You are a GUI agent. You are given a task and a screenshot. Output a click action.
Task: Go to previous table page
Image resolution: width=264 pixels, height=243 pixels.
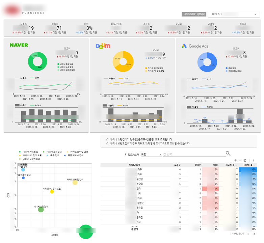(248, 234)
